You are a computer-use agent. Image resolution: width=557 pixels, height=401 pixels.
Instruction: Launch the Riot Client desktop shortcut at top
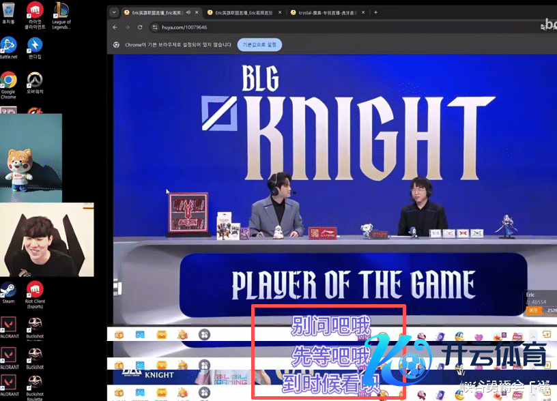35,11
